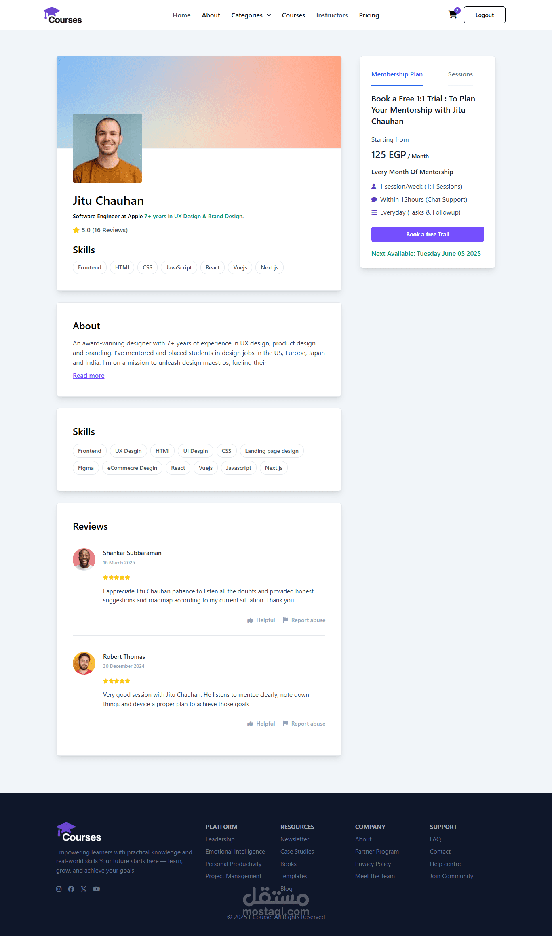
Task: Click the Book a free Trail button
Action: 428,234
